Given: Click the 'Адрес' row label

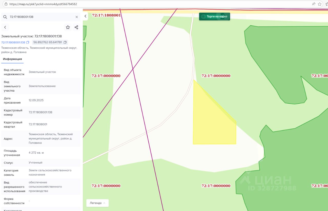Looking at the screenshot, I should tap(8, 139).
